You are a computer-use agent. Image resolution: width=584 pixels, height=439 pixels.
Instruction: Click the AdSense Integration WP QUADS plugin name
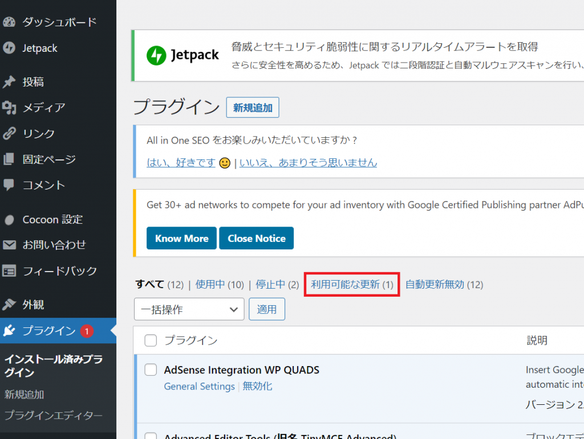click(x=242, y=370)
